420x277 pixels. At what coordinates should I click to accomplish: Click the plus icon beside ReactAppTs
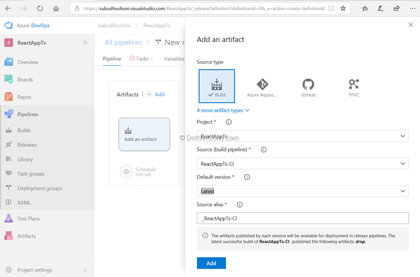[x=85, y=43]
